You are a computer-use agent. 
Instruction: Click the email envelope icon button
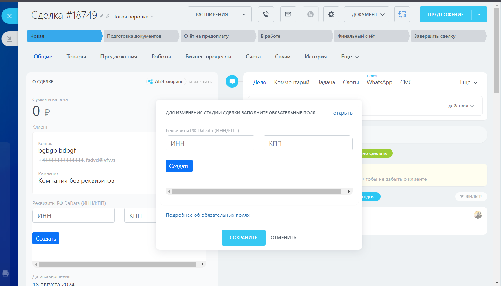pos(288,14)
